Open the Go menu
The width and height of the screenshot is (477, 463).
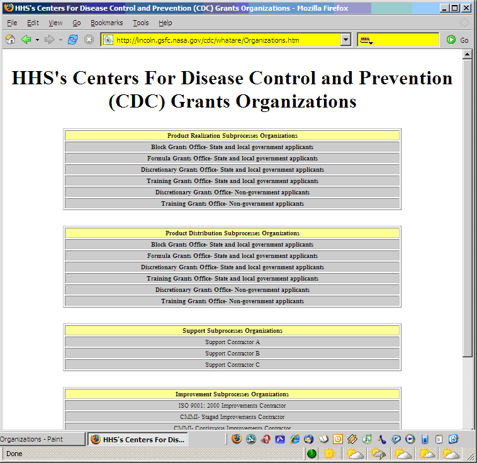[x=77, y=23]
